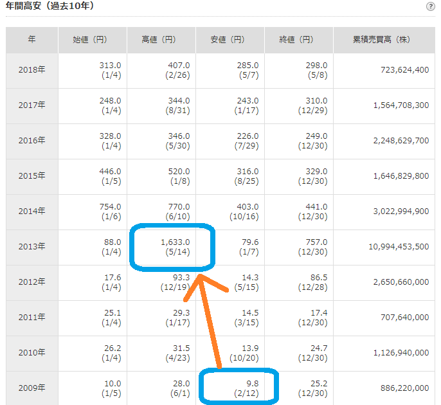Click the 2009年 row label
Image resolution: width=441 pixels, height=405 pixels.
32,388
